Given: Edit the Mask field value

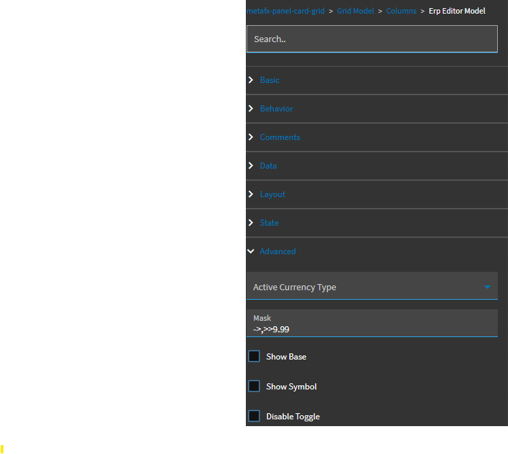Looking at the screenshot, I should [x=372, y=323].
